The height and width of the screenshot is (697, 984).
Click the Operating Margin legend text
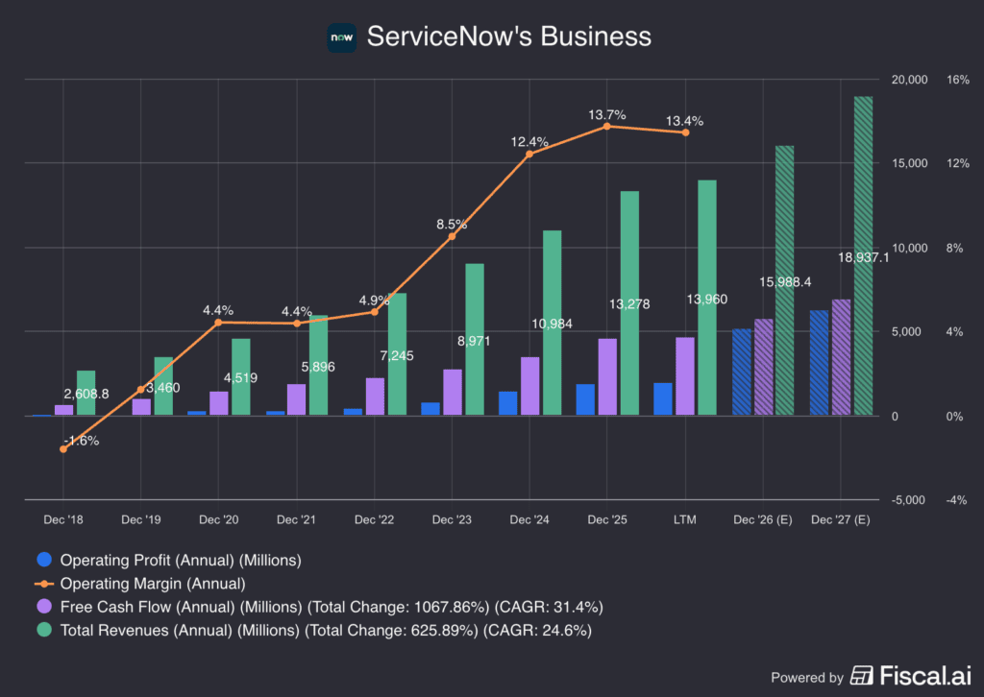point(152,584)
